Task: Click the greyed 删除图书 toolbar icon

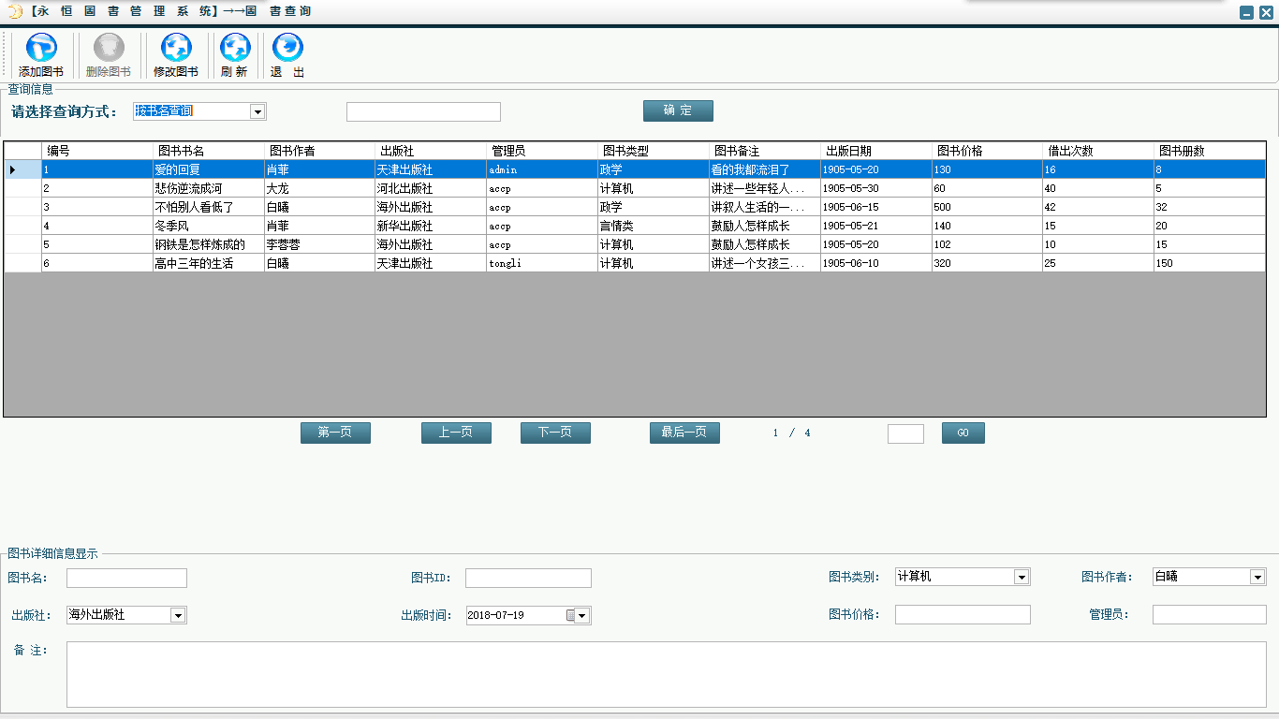Action: 109,55
